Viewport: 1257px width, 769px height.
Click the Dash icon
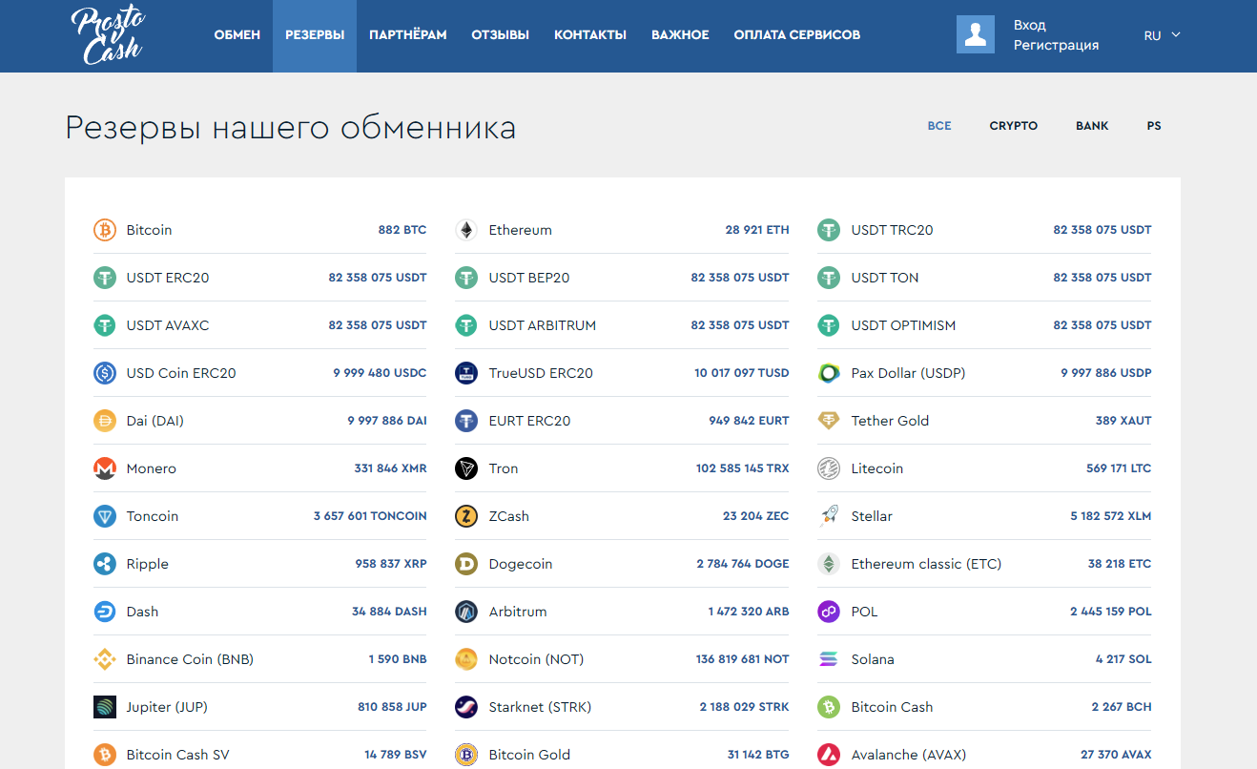tap(105, 612)
